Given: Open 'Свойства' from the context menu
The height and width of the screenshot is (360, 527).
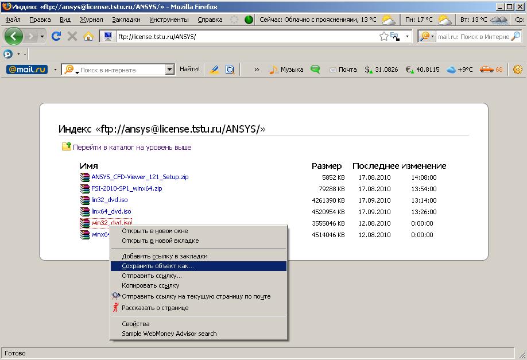Looking at the screenshot, I should pyautogui.click(x=199, y=324).
